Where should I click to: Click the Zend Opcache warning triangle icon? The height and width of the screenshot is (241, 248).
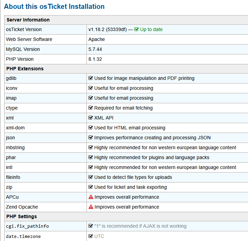click(x=91, y=207)
